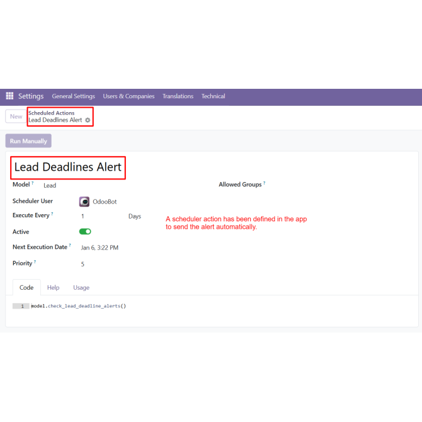Toggle the Active switch off
This screenshot has width=422, height=422.
pos(85,231)
